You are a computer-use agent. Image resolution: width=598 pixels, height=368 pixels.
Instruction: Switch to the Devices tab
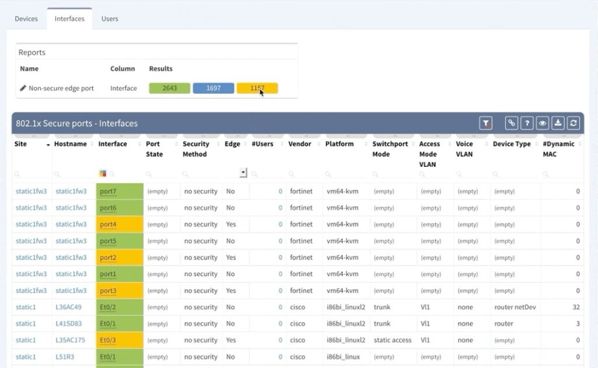pyautogui.click(x=26, y=19)
